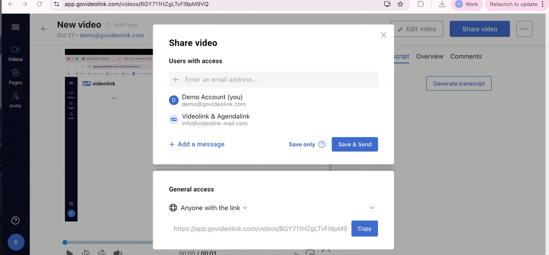Open the help question mark in sidebar

click(15, 221)
